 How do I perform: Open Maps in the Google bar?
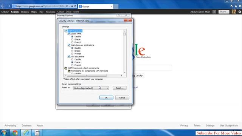[x=34, y=12]
